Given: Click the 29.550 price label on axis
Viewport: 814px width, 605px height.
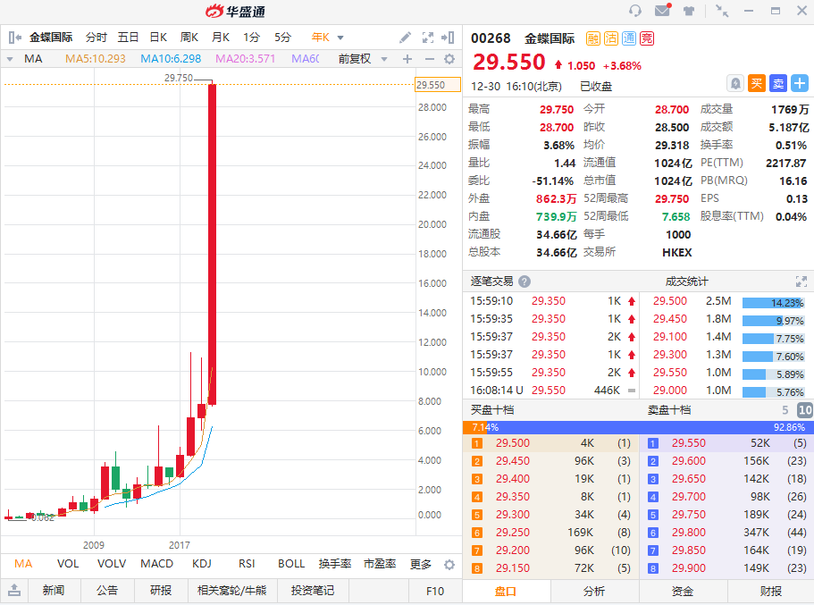Looking at the screenshot, I should coord(438,85).
